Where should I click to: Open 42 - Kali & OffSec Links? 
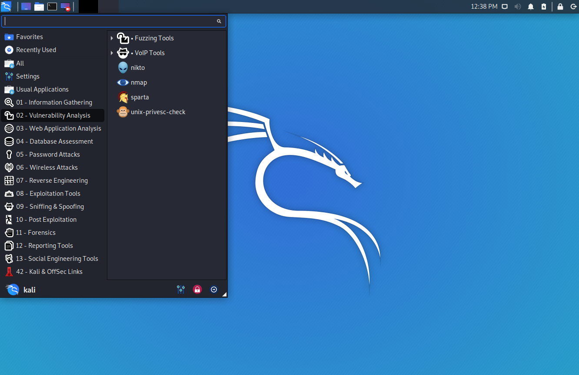[53, 271]
